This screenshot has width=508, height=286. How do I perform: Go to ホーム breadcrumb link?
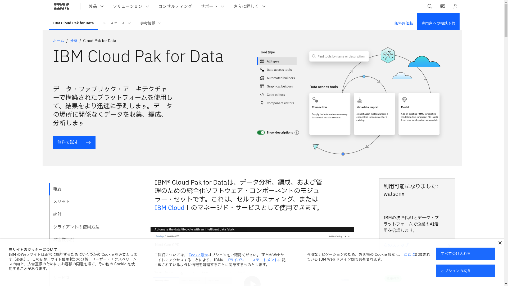pos(58,41)
